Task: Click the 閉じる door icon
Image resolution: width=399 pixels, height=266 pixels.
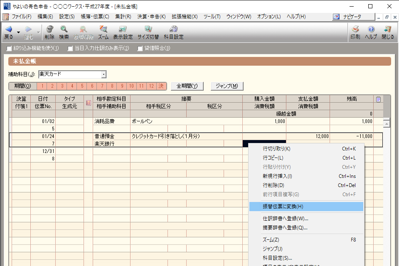Action: click(388, 32)
